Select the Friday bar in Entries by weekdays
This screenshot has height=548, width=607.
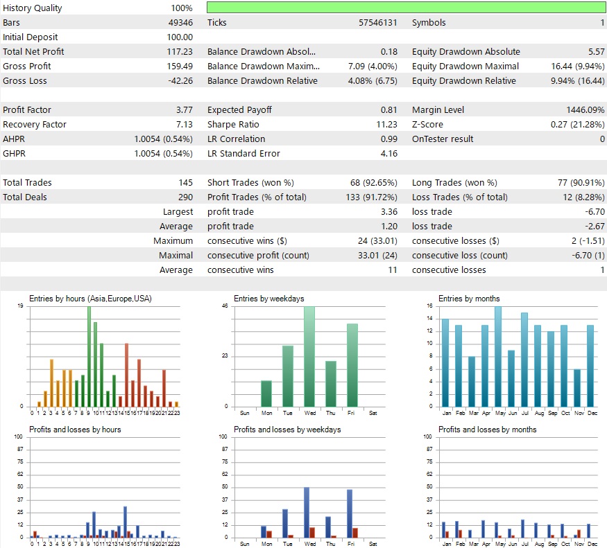[x=352, y=364]
